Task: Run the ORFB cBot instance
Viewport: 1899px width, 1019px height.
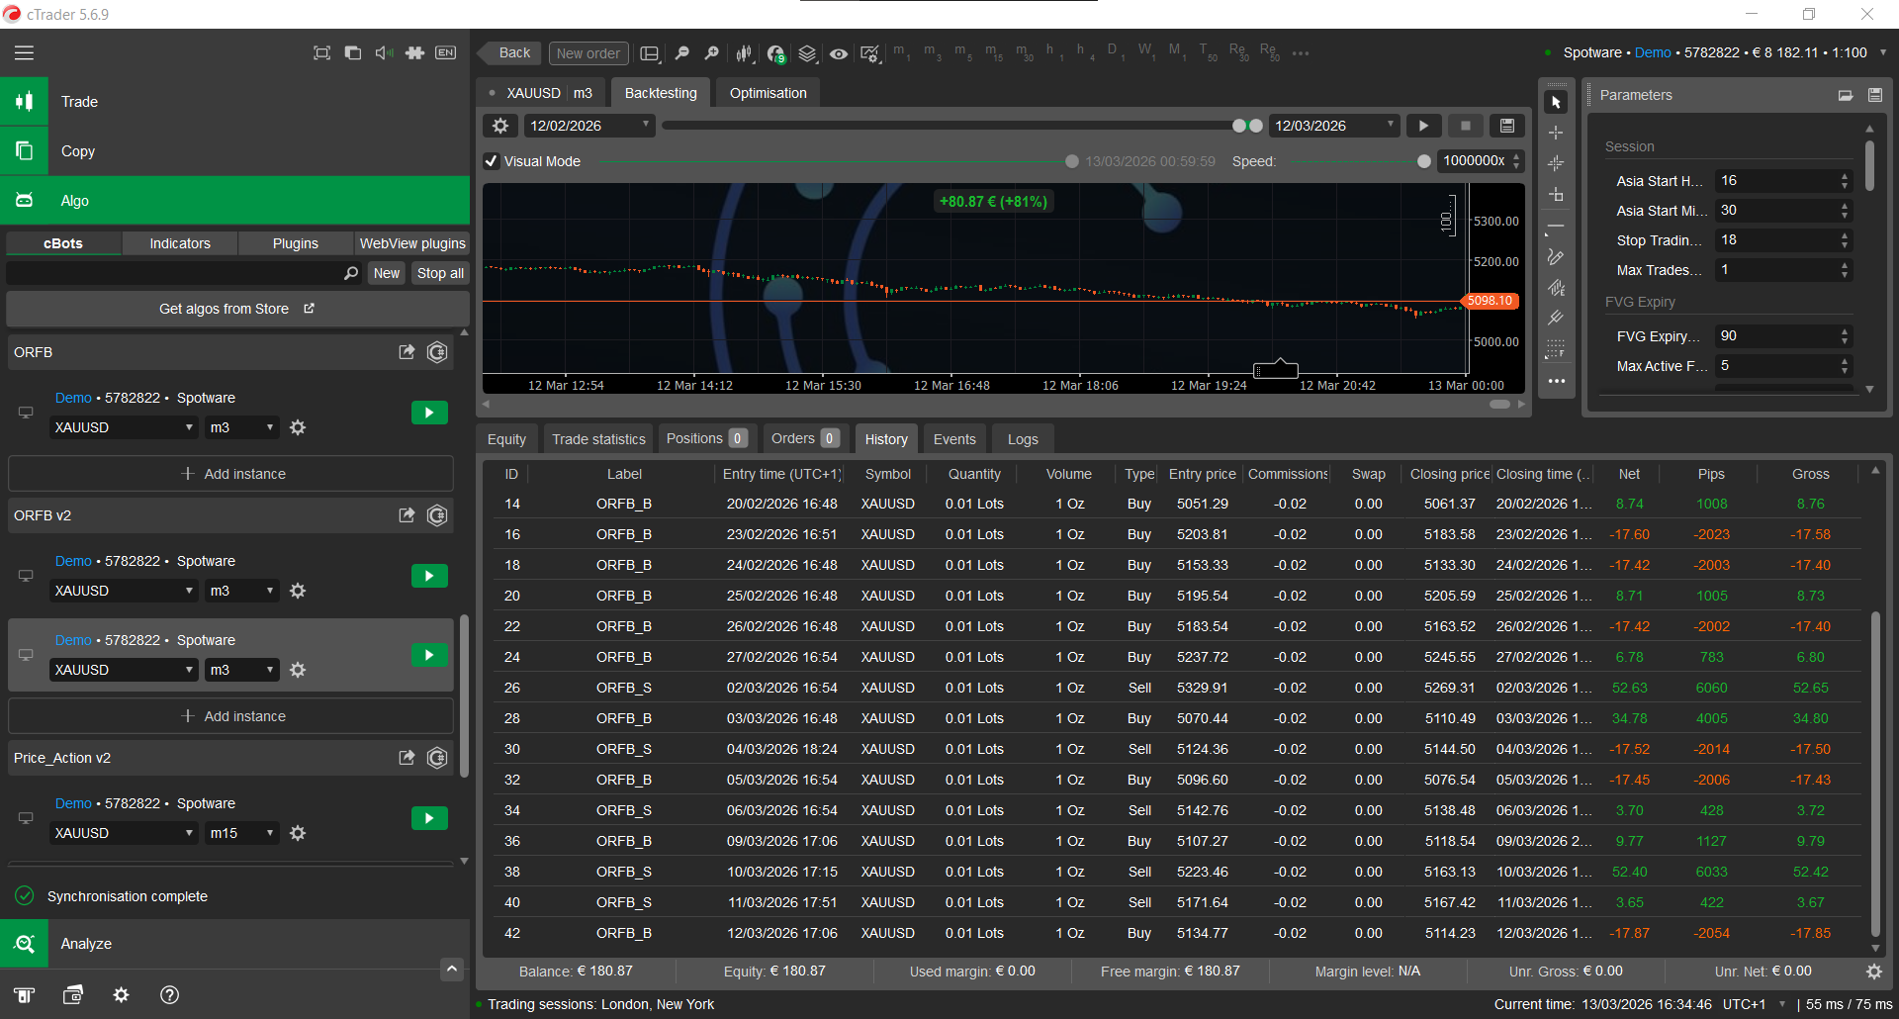Action: pyautogui.click(x=429, y=413)
